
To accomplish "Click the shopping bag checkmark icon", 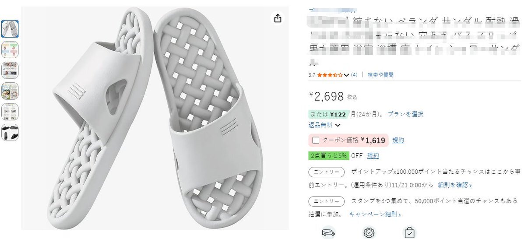I will [x=409, y=232].
